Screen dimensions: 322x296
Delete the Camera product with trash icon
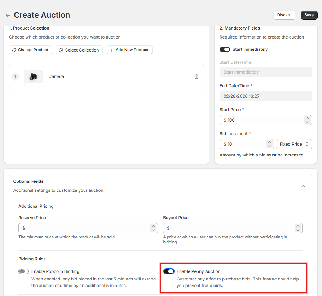coord(197,76)
